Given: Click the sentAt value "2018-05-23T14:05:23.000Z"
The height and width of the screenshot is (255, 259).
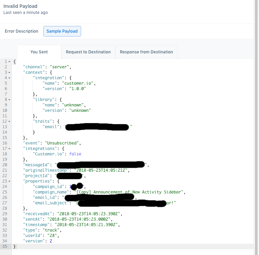Looking at the screenshot, I should [x=79, y=219].
